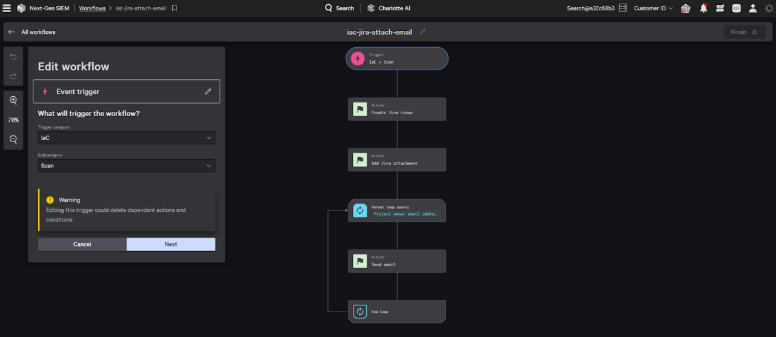Click the CrowdStrike falcon logo icon
Screen dimensions: 776x337
[x=21, y=8]
